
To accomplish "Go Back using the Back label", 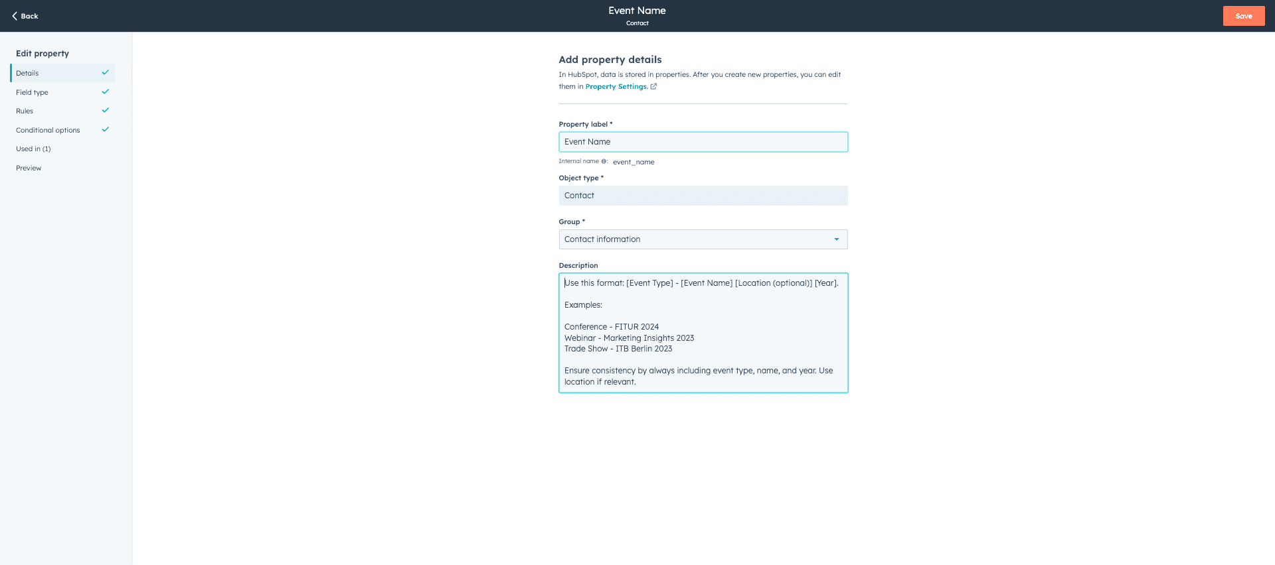I will point(29,16).
